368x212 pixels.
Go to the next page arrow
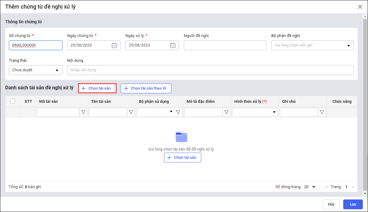pyautogui.click(x=353, y=187)
